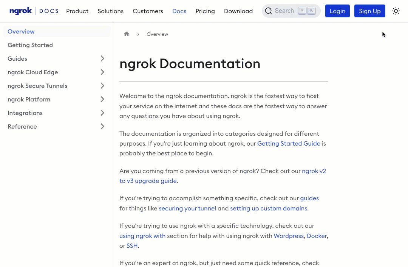The height and width of the screenshot is (267, 408).
Task: Go to the Download page
Action: (x=238, y=11)
